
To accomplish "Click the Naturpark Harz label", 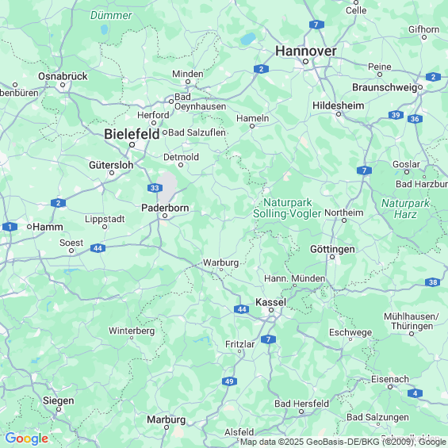I will pos(405,209).
